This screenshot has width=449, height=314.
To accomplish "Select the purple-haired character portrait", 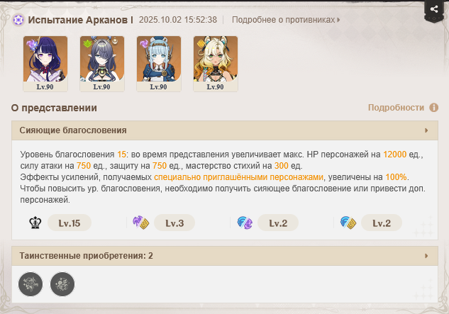I will 45,64.
